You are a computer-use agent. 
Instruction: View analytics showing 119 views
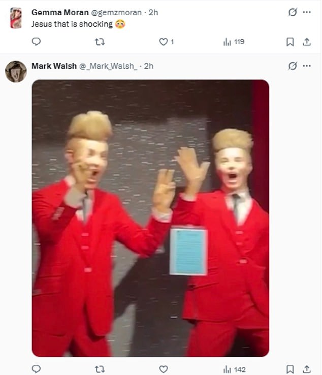tap(234, 42)
